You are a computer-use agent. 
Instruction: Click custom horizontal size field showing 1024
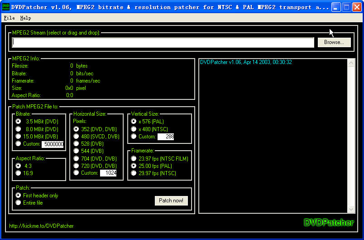108,173
